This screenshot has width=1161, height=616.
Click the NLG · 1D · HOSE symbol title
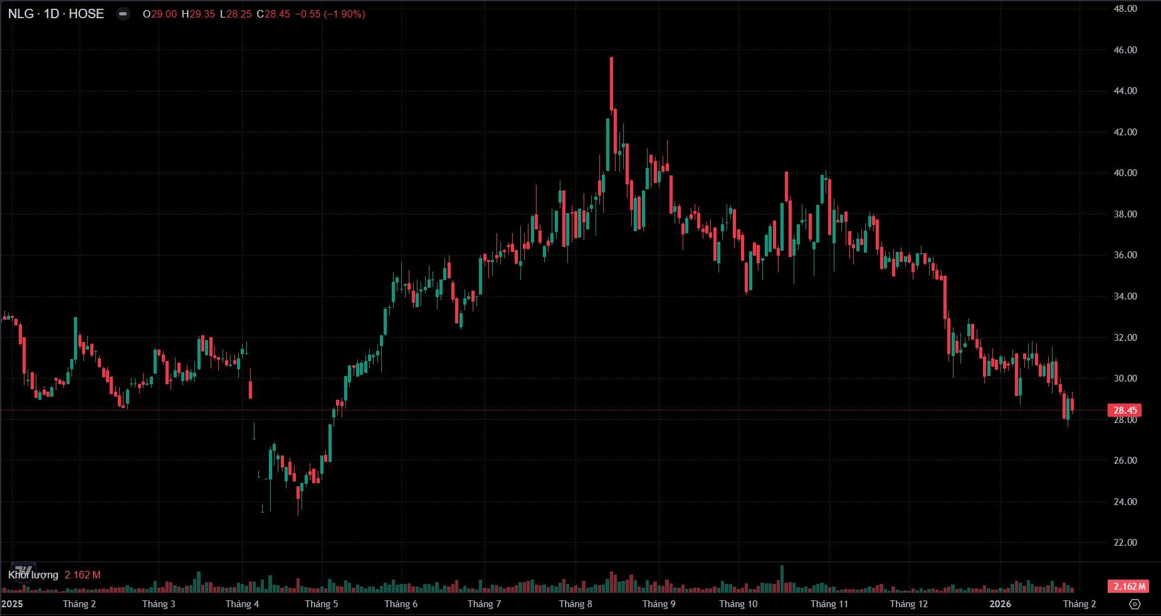click(56, 14)
